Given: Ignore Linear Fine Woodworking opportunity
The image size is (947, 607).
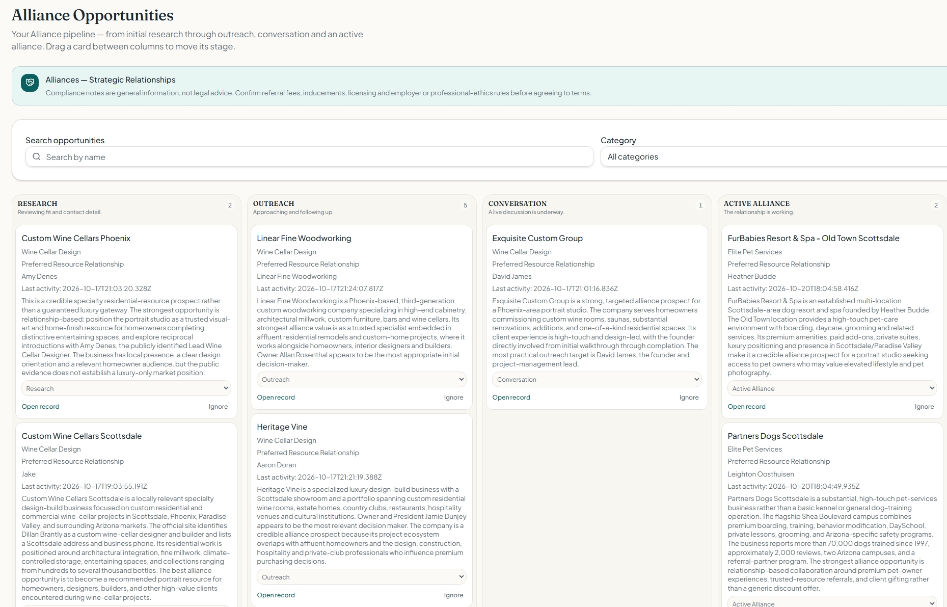Looking at the screenshot, I should (453, 398).
